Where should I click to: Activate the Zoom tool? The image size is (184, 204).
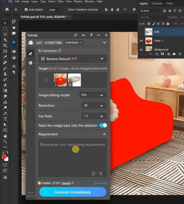click(x=5, y=141)
